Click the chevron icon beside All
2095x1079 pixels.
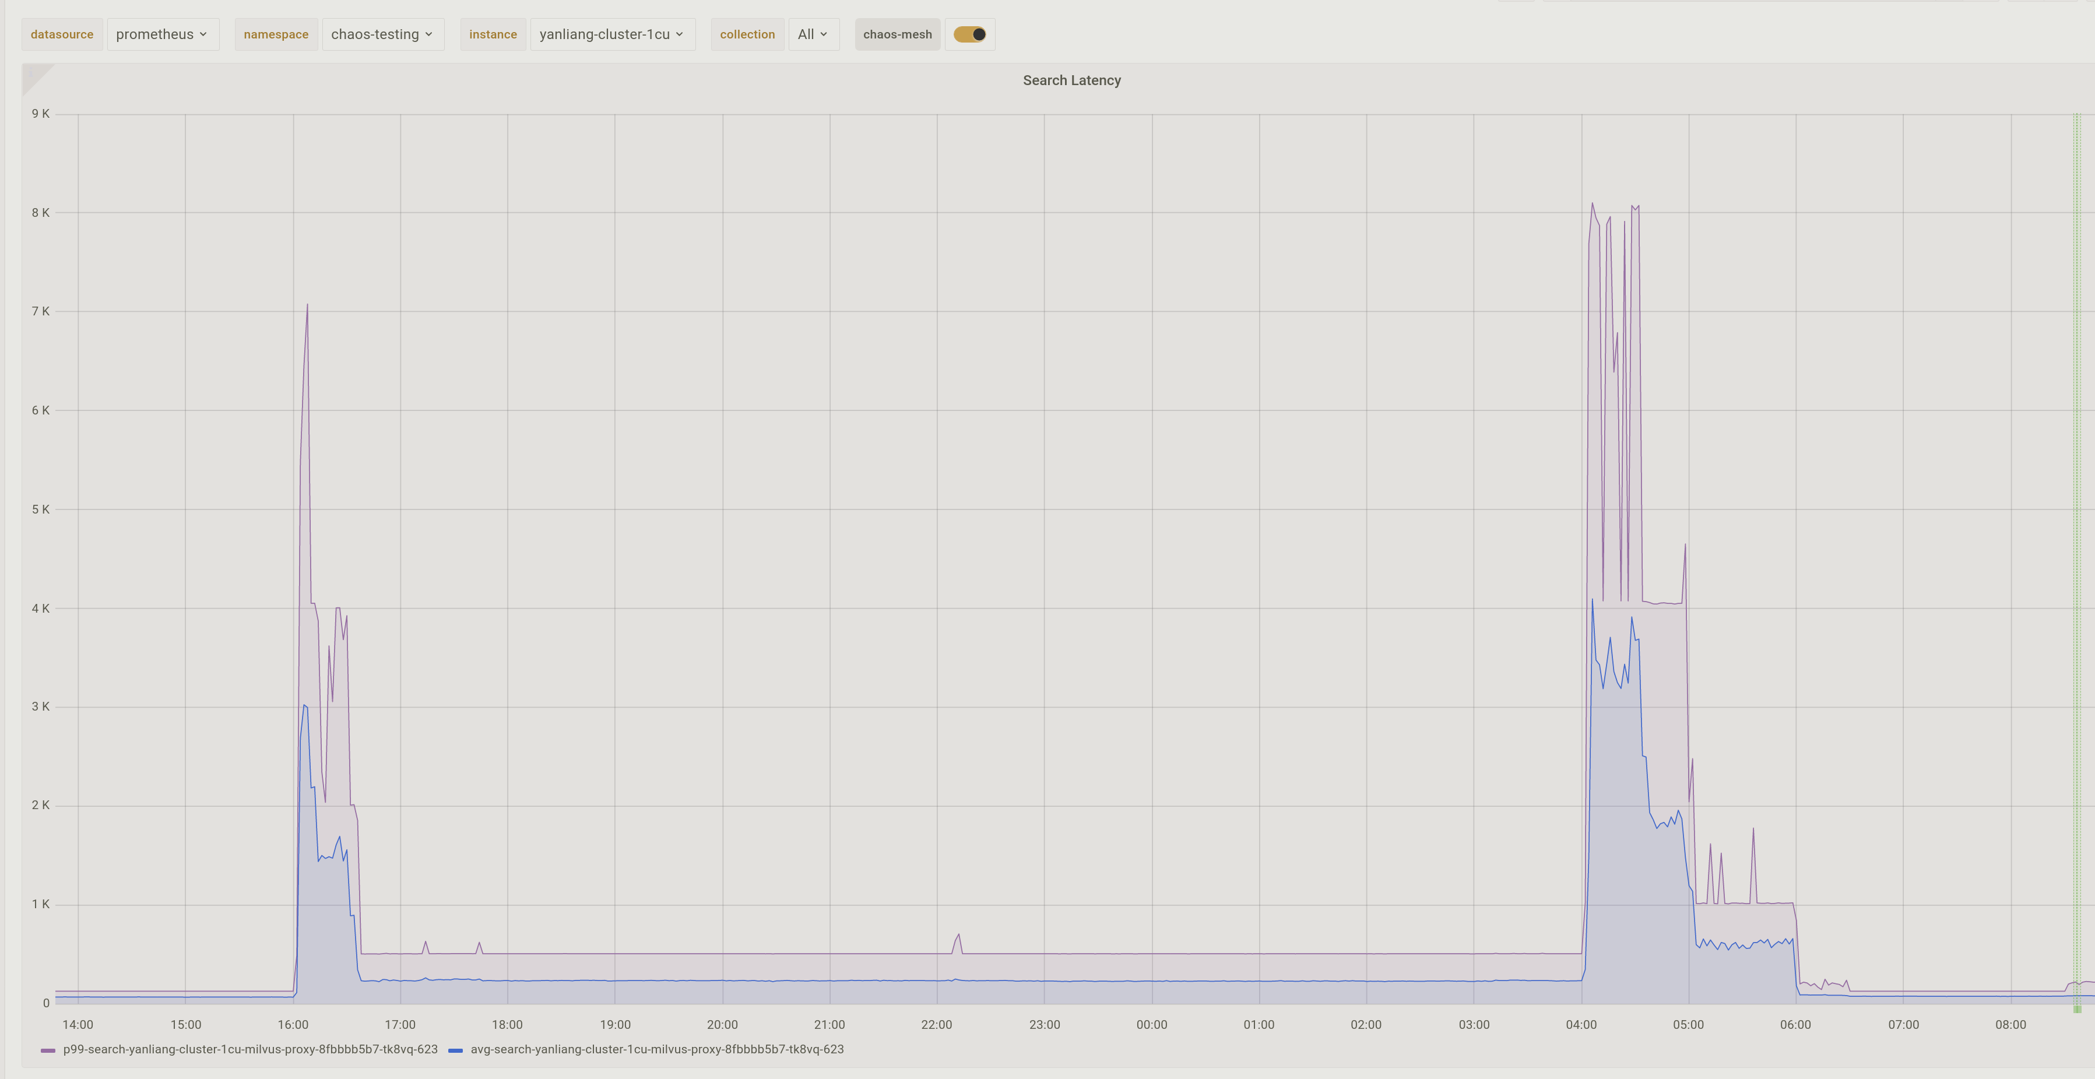pyautogui.click(x=824, y=34)
